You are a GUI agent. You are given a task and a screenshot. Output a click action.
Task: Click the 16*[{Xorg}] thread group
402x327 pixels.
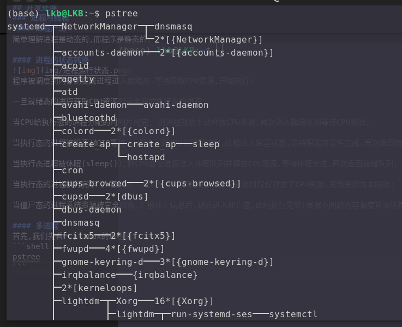(x=184, y=301)
